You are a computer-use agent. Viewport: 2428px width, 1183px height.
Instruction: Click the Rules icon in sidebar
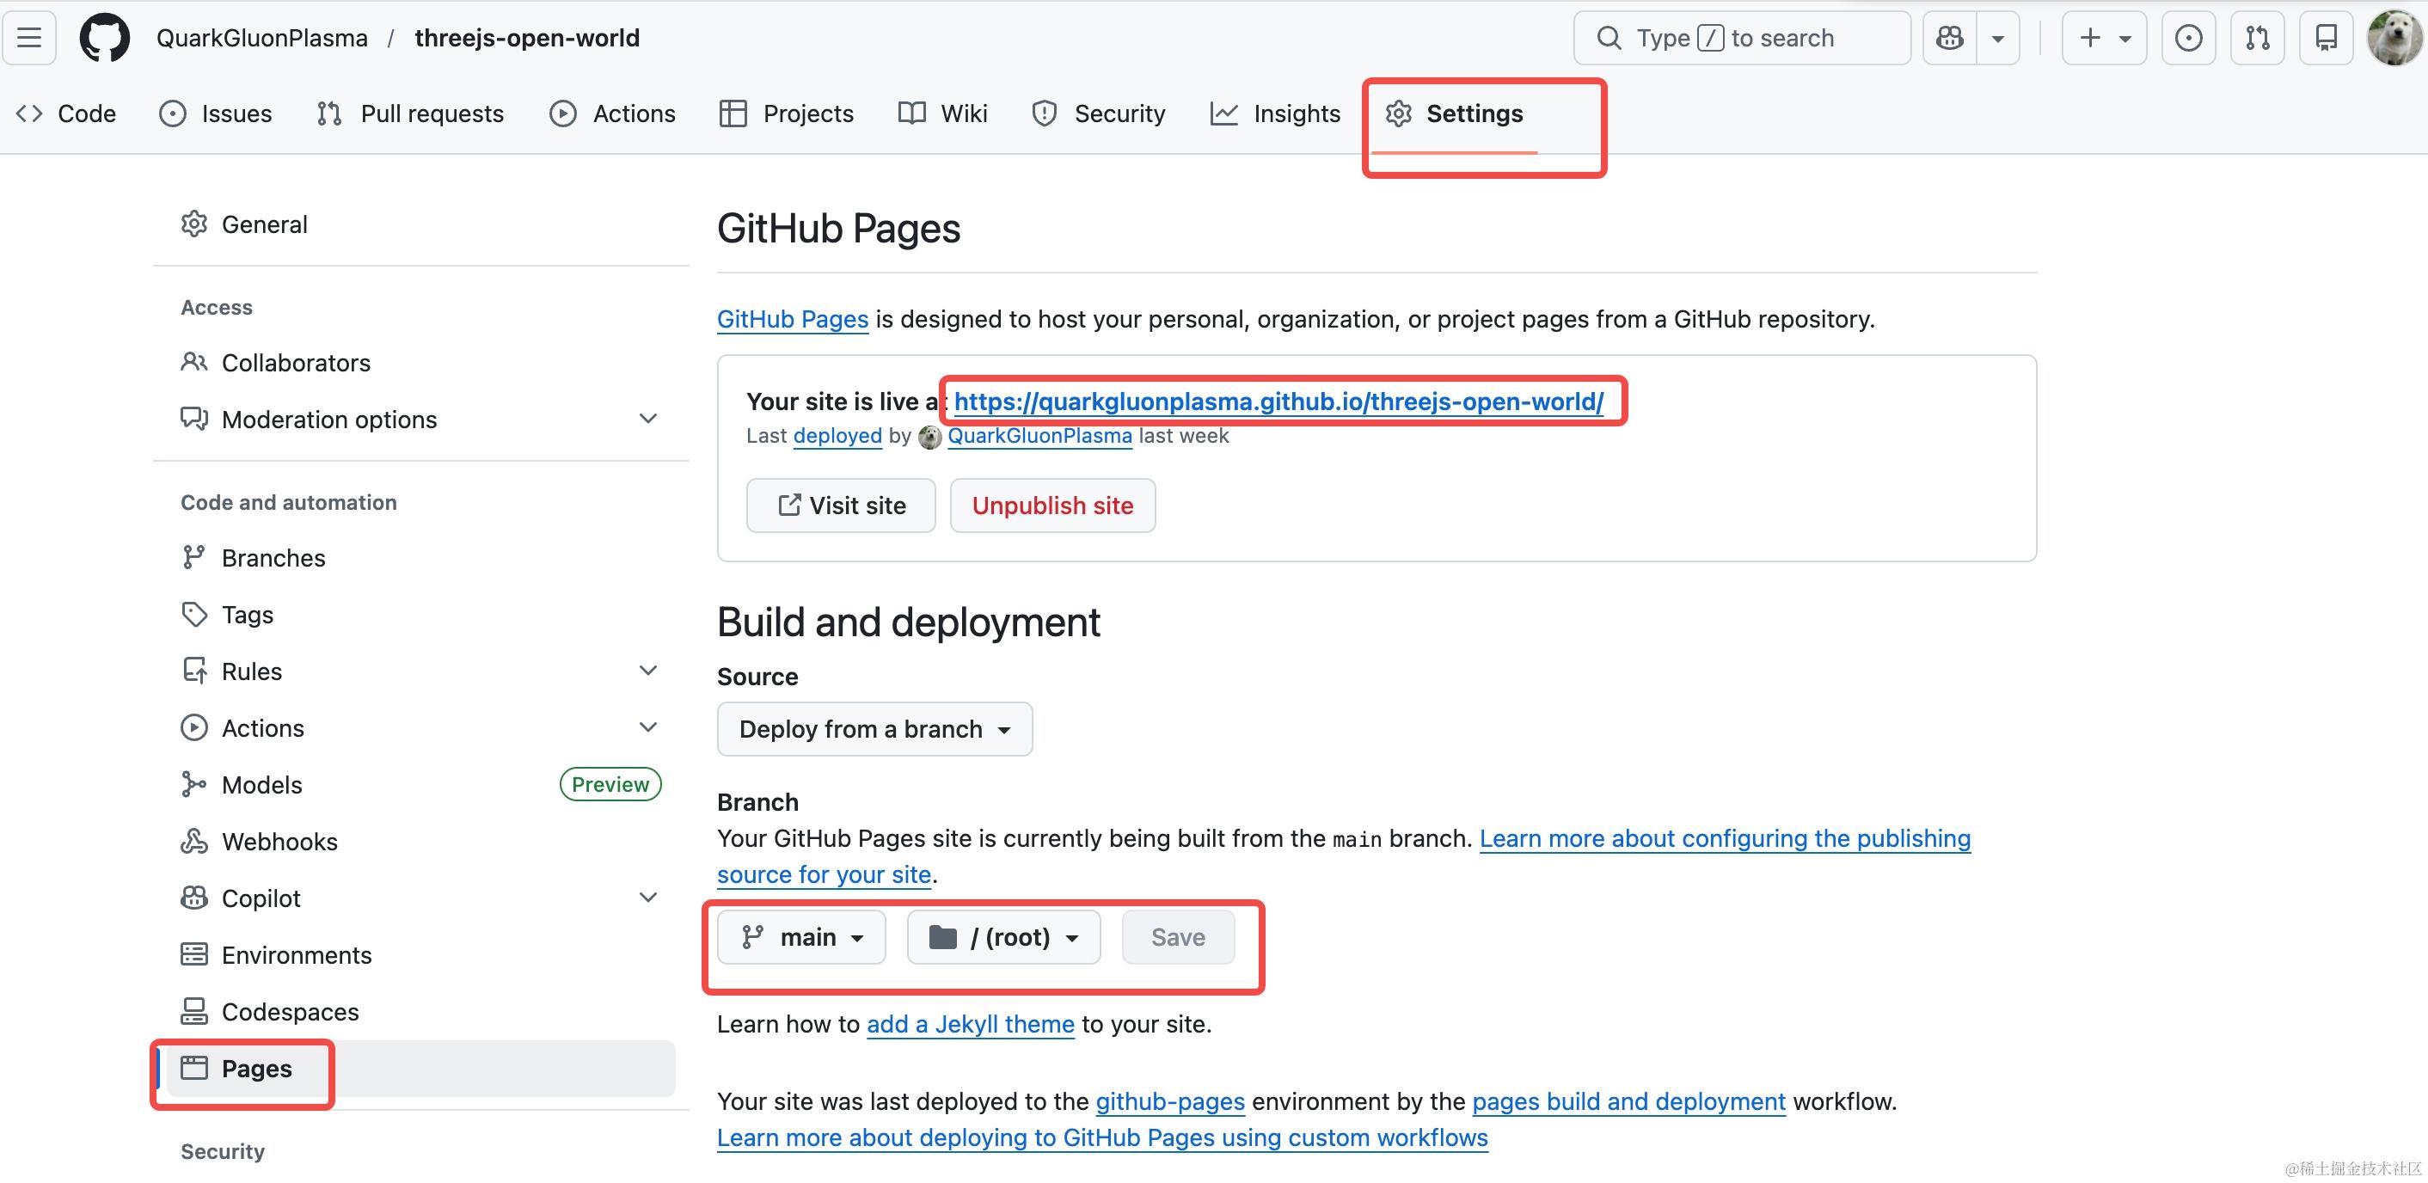click(x=194, y=671)
